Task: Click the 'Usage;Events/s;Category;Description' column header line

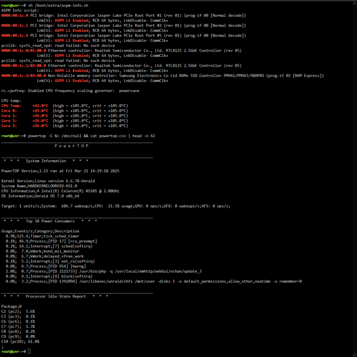Action: (40, 231)
